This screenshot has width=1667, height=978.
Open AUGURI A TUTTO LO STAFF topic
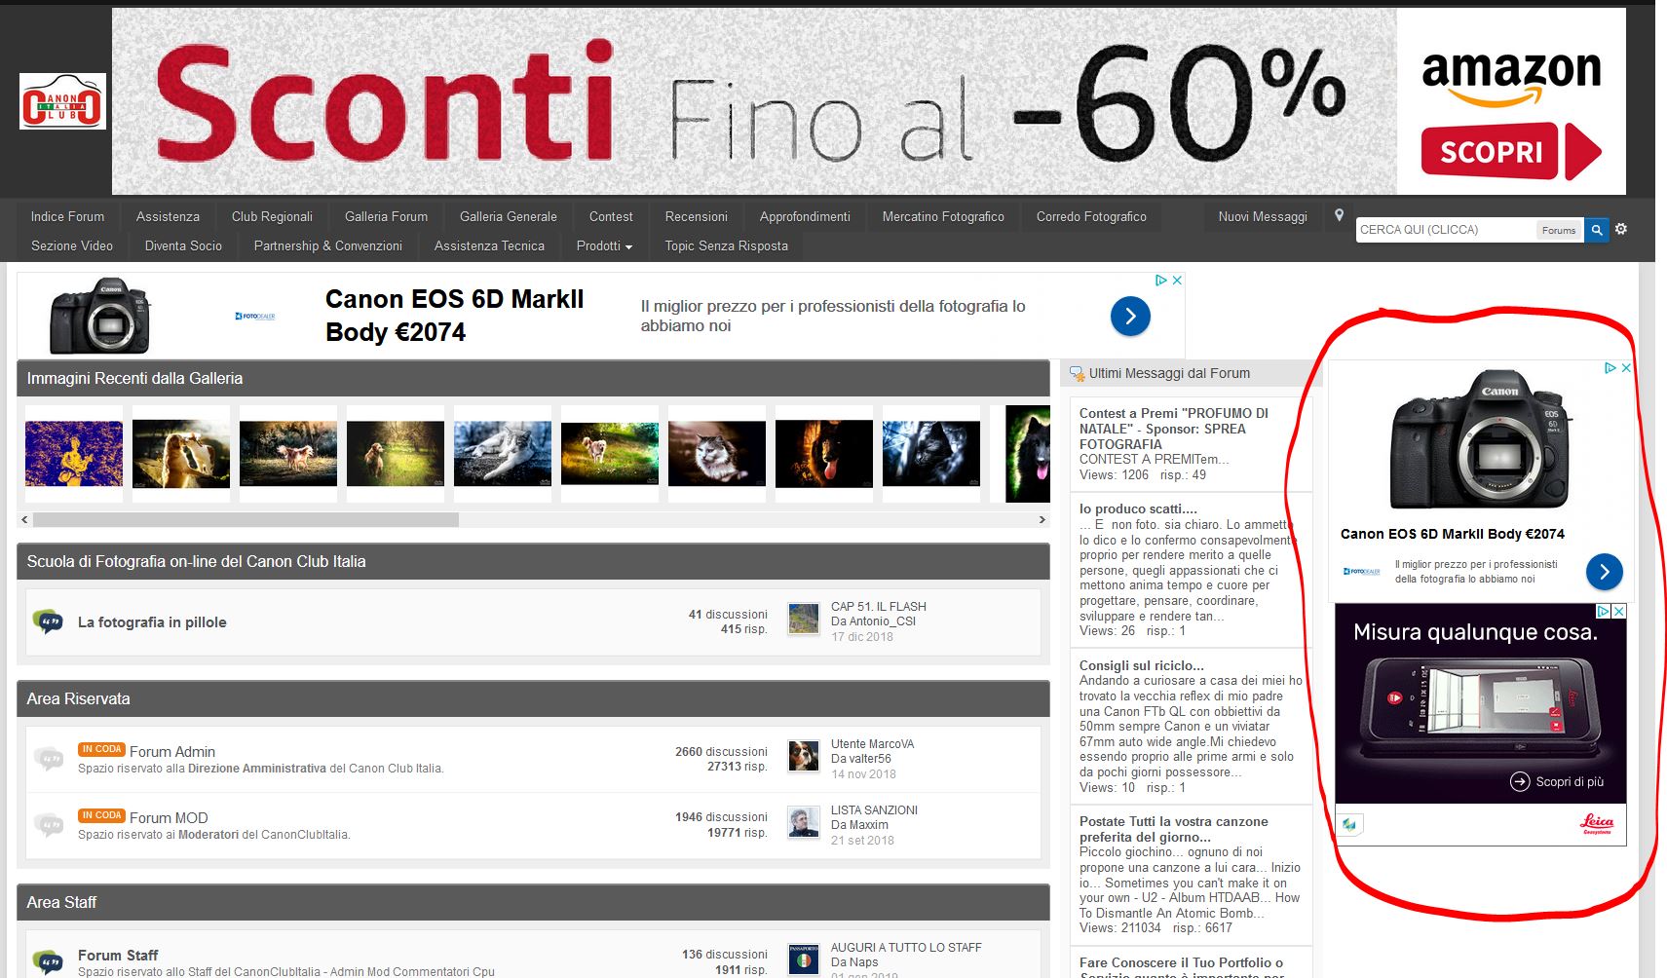point(906,947)
